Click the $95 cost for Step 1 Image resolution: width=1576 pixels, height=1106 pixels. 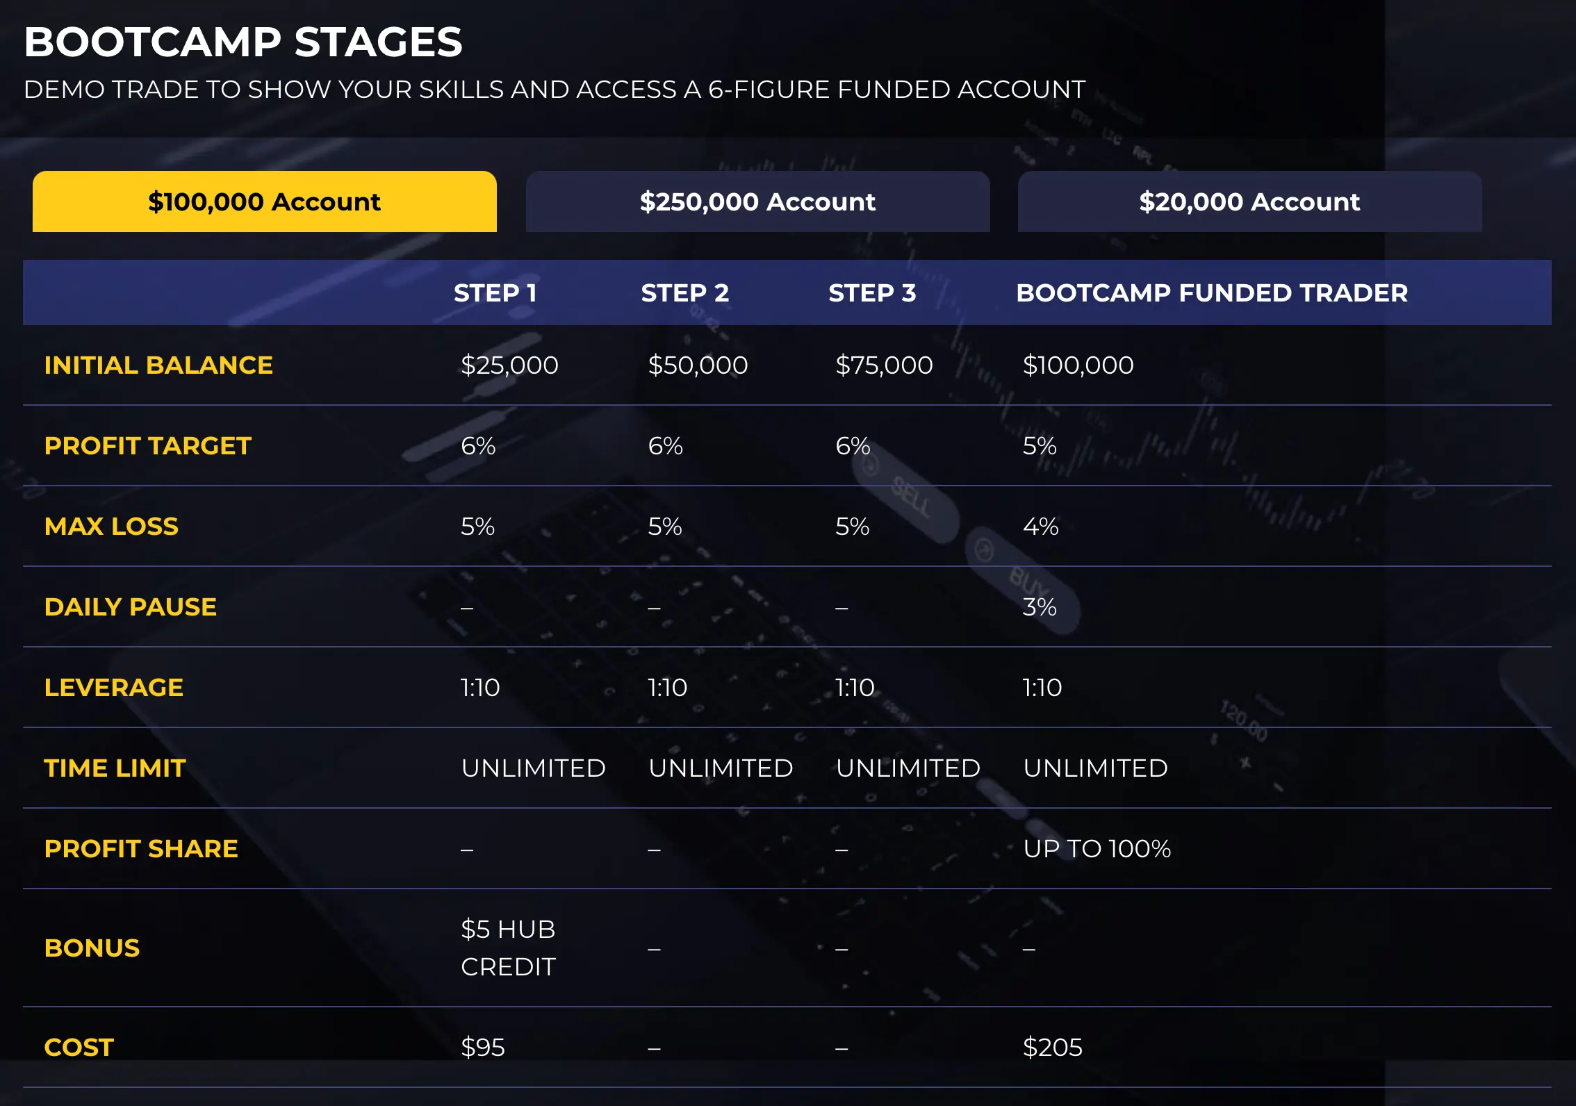(x=482, y=1047)
